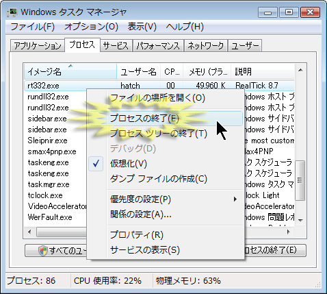The image size is (327, 294).
Task: Open the パフォーマンス tab
Action: 158,46
